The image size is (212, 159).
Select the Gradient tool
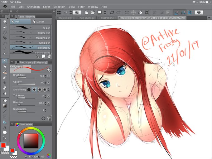coord(5,106)
